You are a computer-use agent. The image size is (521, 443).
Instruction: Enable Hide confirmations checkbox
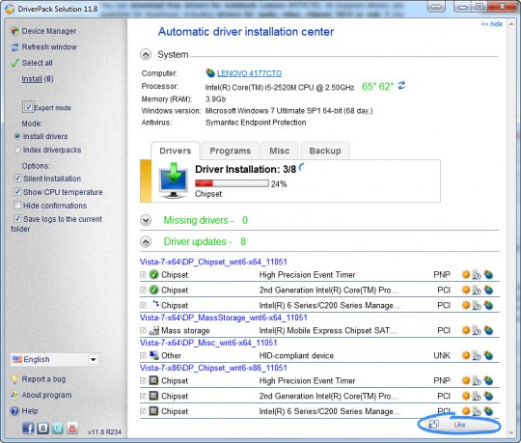coord(17,206)
